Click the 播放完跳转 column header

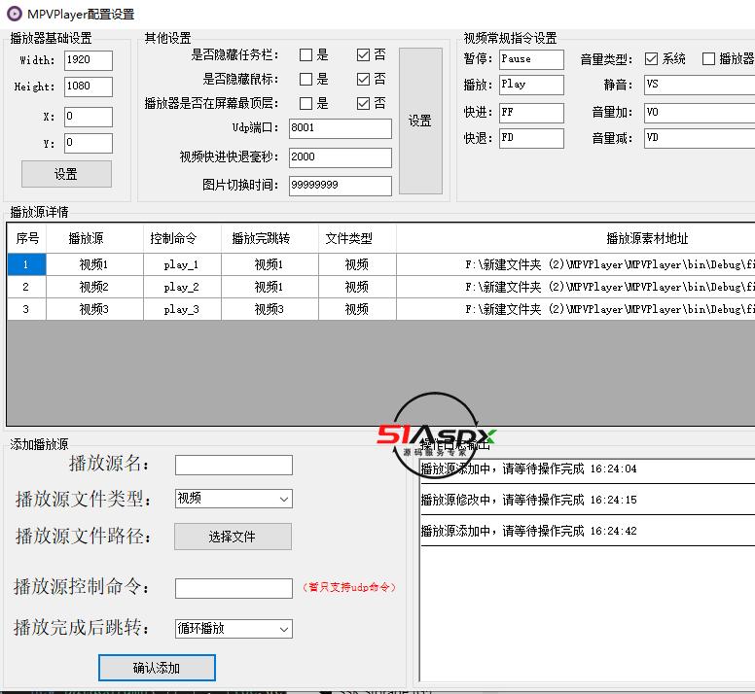point(270,238)
